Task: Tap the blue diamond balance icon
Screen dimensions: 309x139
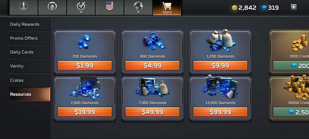Action: [x=264, y=8]
